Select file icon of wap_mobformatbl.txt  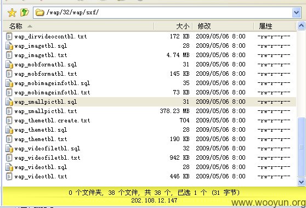click(x=9, y=74)
